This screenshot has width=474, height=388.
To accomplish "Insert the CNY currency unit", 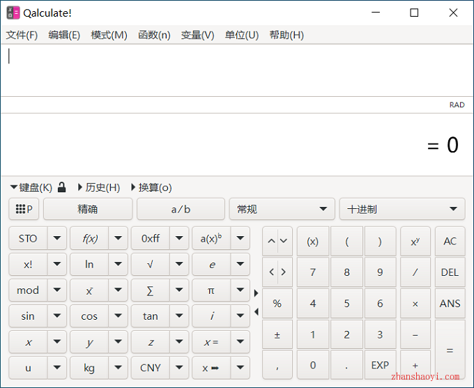I will pos(151,368).
